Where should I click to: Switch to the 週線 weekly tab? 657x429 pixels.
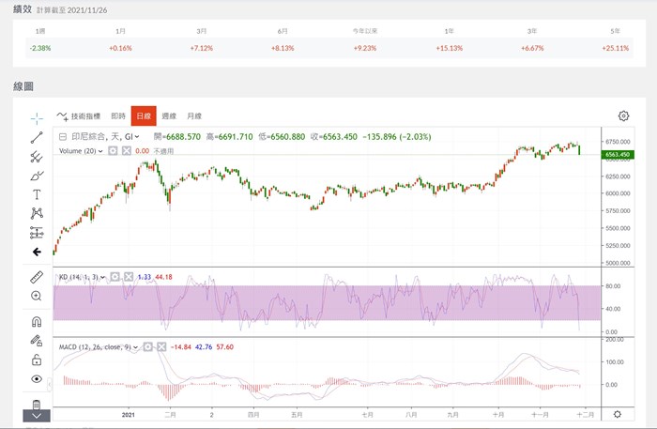[168, 116]
